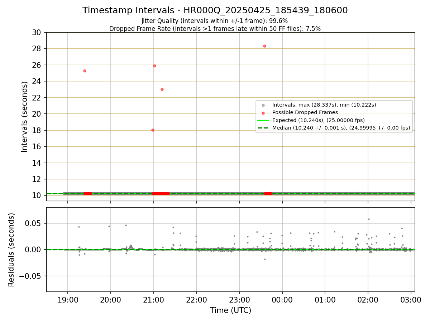Select the Jitter Quality 99.6% subtitle line
Screen dimensions: 430x323
215,21
